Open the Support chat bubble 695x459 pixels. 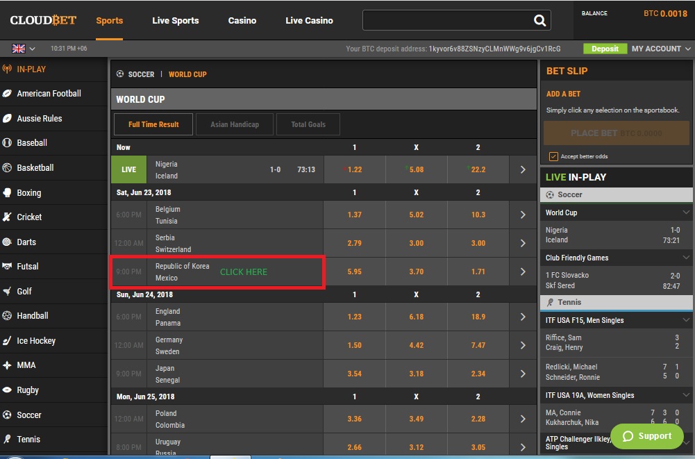[646, 436]
